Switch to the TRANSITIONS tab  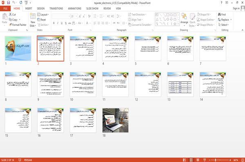coord(56,9)
